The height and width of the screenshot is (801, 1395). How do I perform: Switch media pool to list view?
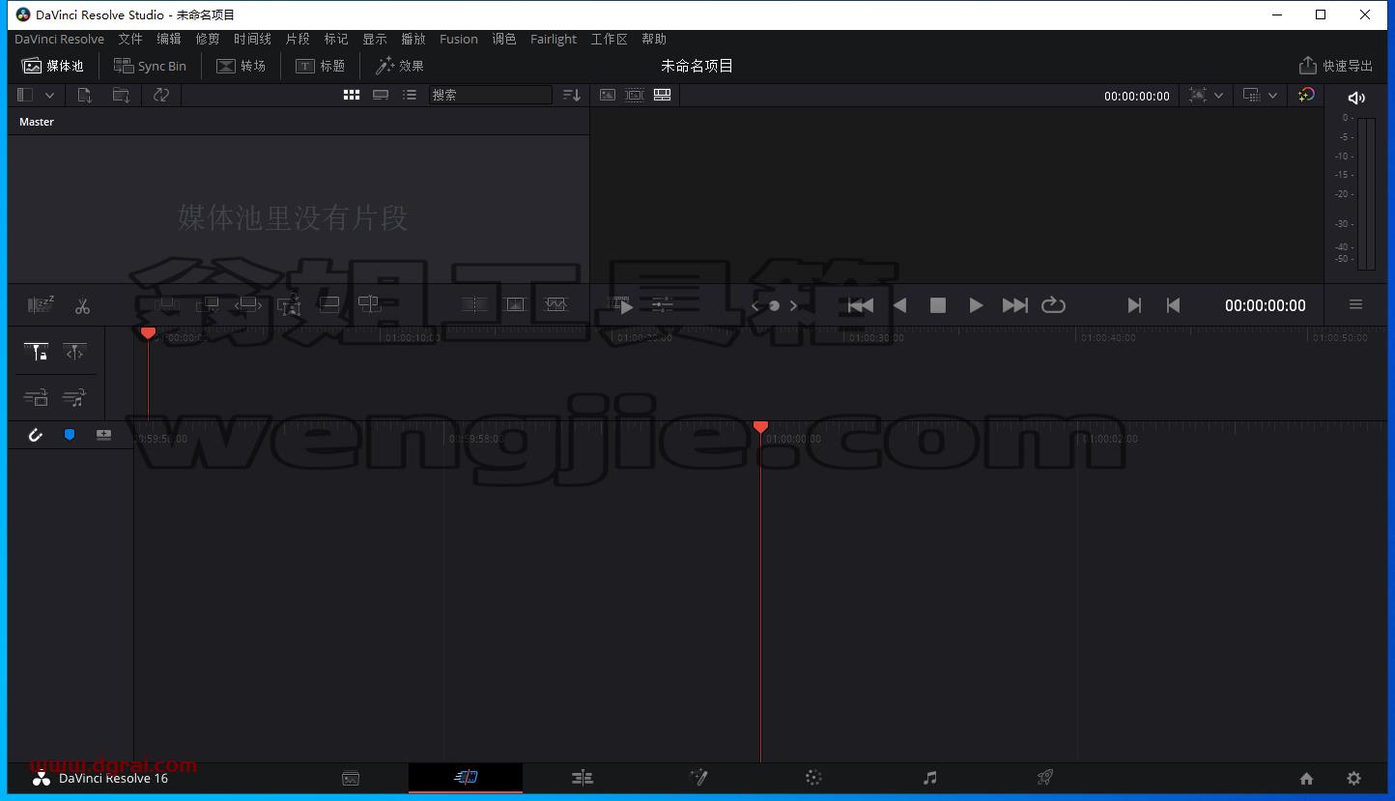click(410, 95)
